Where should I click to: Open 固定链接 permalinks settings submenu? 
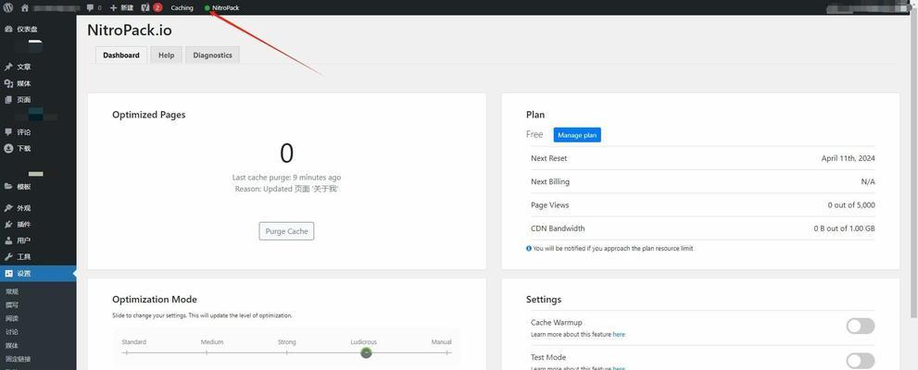(19, 359)
